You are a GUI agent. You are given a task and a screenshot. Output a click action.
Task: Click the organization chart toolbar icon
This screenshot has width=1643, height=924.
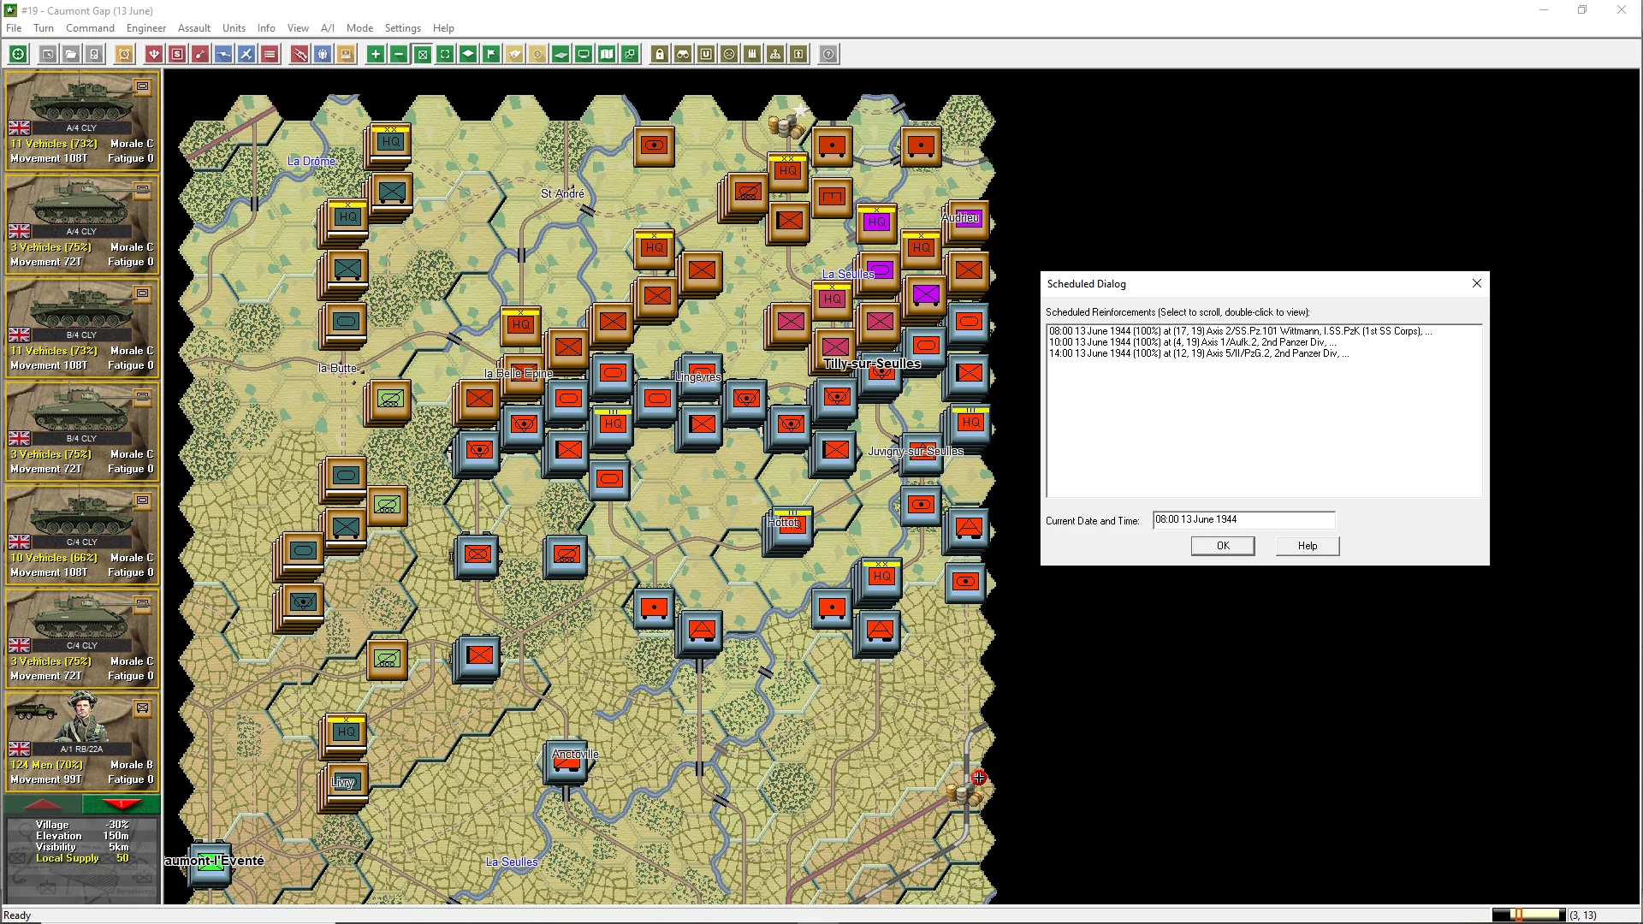[x=775, y=54]
